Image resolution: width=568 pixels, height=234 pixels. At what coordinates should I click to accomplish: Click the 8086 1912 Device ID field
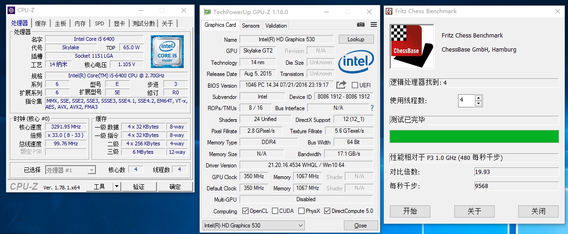click(343, 97)
